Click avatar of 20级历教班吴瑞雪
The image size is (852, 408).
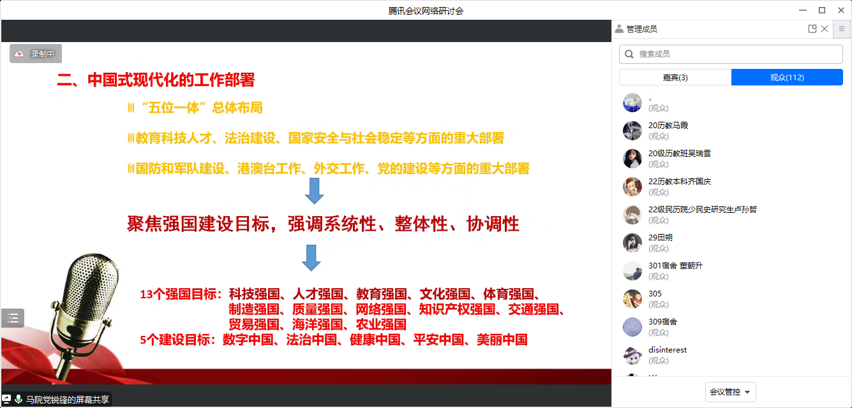coord(632,159)
